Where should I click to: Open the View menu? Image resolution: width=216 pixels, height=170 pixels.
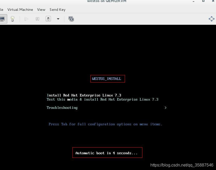click(41, 10)
